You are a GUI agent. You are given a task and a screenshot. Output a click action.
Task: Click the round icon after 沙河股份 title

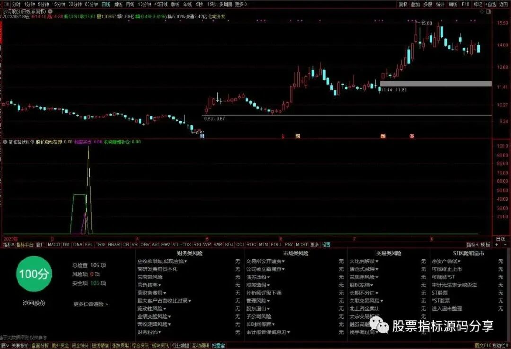(x=50, y=11)
